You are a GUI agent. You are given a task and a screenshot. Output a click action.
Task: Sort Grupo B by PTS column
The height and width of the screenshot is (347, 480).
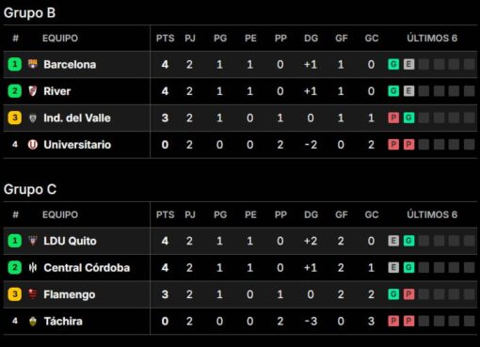point(165,39)
